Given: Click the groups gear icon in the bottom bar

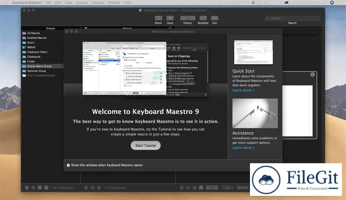Looking at the screenshot, I should [27, 188].
